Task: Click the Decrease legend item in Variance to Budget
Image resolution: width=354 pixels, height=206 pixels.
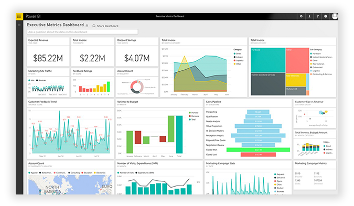Action: (194, 116)
